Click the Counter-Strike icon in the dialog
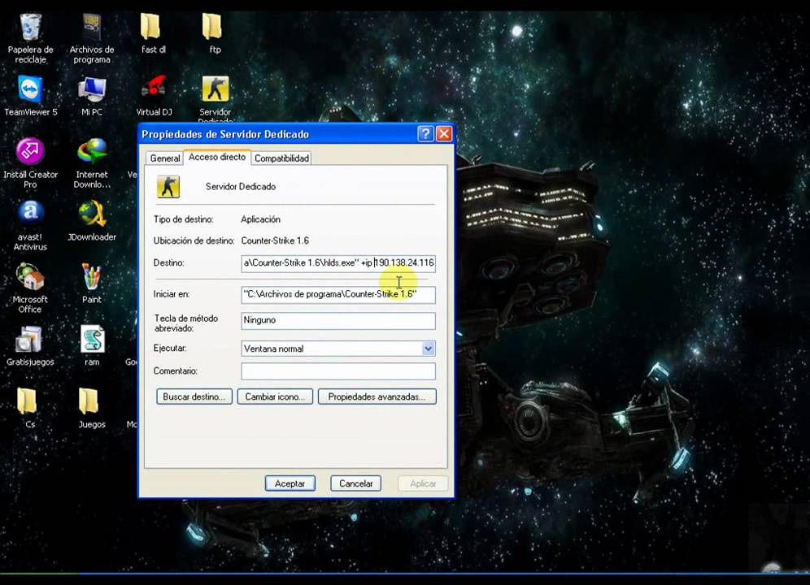 click(x=168, y=186)
